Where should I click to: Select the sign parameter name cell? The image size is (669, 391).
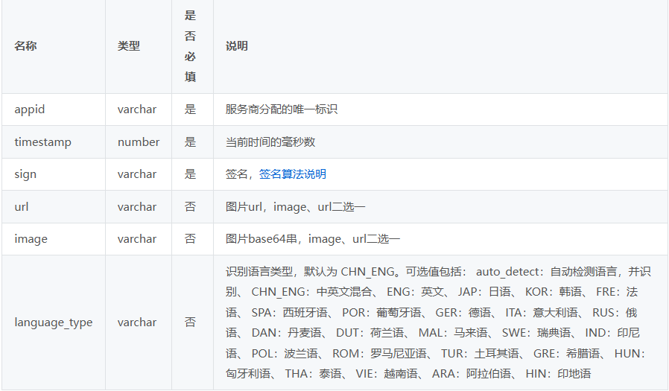pos(25,174)
